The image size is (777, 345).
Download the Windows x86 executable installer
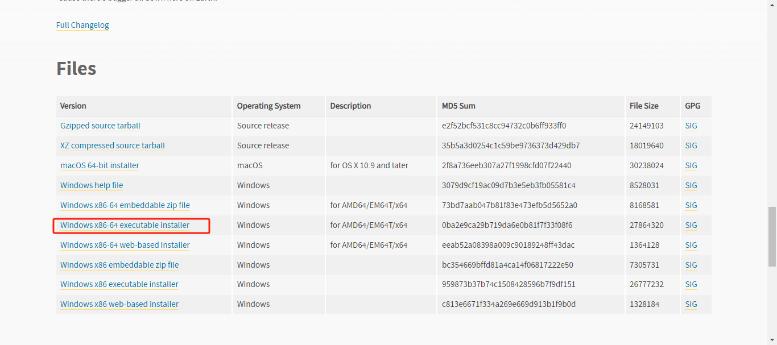(119, 284)
